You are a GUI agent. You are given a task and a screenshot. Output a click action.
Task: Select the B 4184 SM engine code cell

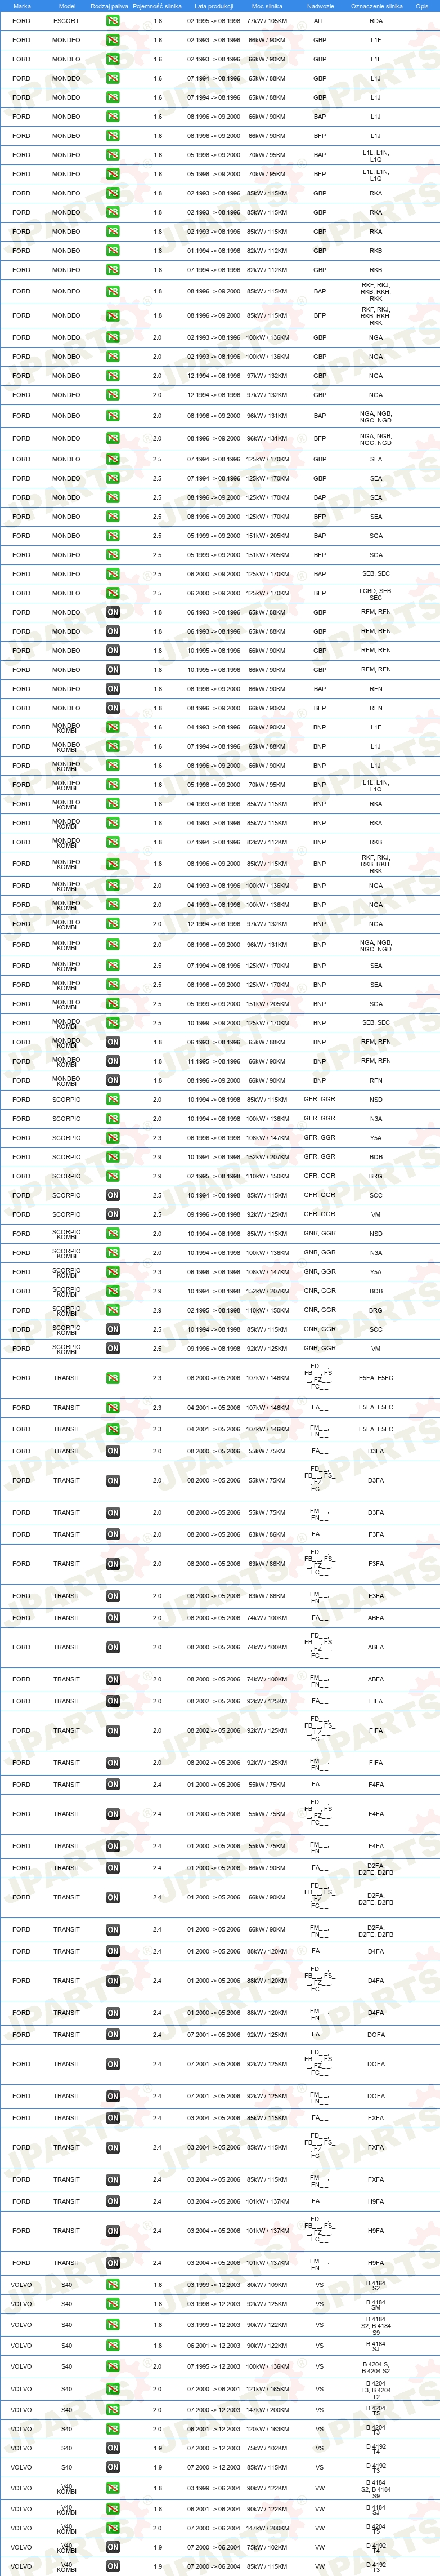(x=376, y=2303)
